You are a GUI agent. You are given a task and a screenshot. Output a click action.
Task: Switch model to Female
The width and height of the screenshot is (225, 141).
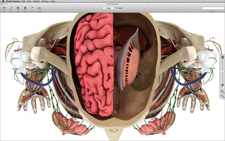click(119, 8)
